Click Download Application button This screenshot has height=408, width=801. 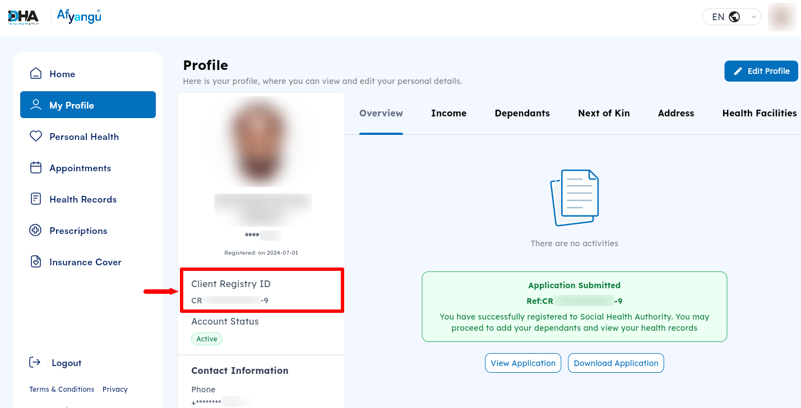coord(616,363)
